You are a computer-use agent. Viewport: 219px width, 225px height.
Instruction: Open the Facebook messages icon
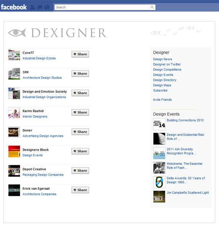tap(40, 7)
